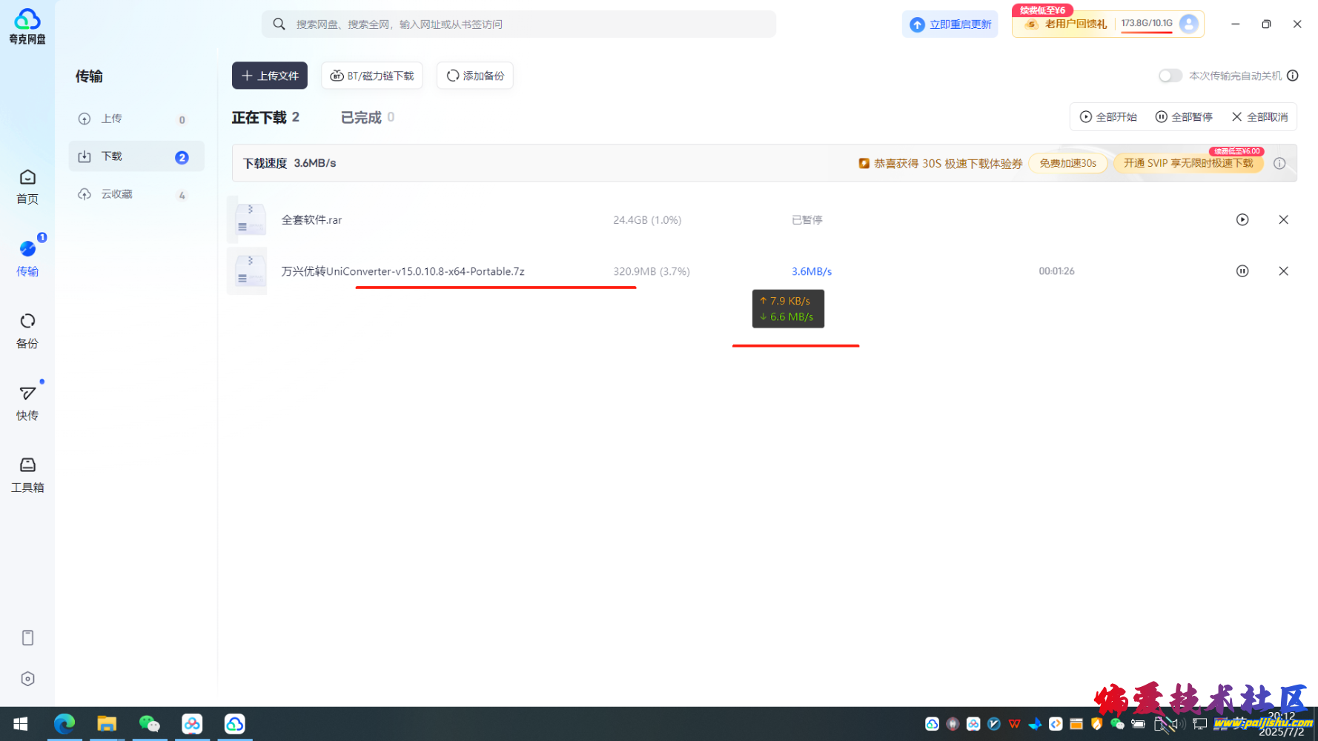This screenshot has width=1318, height=741.
Task: Open the 快传 quick-transfer section in sidebar
Action: tap(27, 402)
